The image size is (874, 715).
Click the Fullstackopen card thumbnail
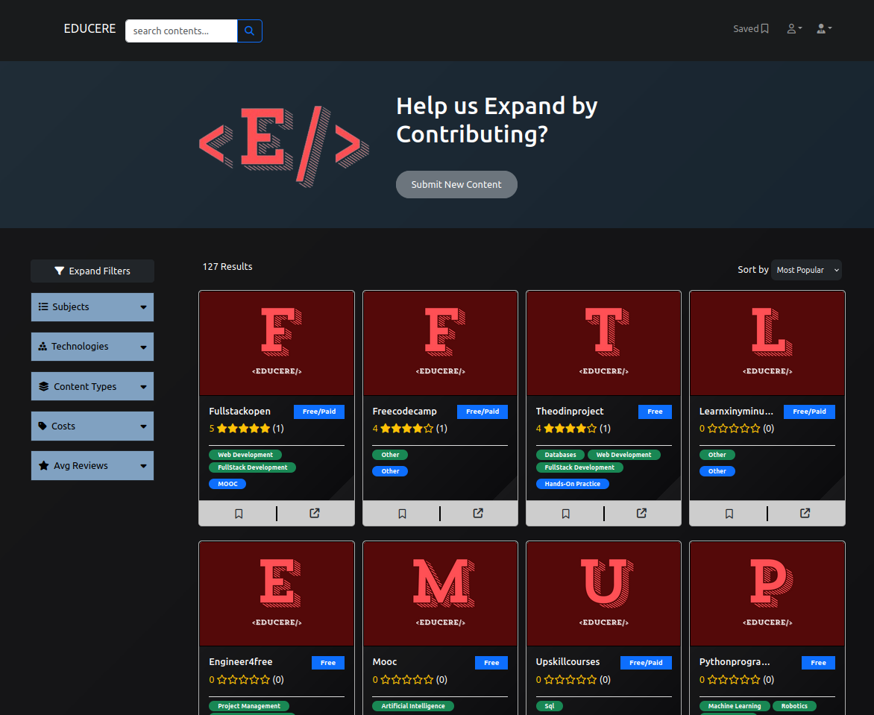point(277,343)
